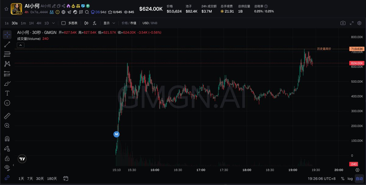Select the crosshair cursor tool
This screenshot has height=185, width=366.
pos(7,35)
